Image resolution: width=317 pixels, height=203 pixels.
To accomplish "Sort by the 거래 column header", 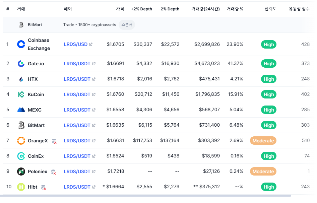I will coord(21,9).
